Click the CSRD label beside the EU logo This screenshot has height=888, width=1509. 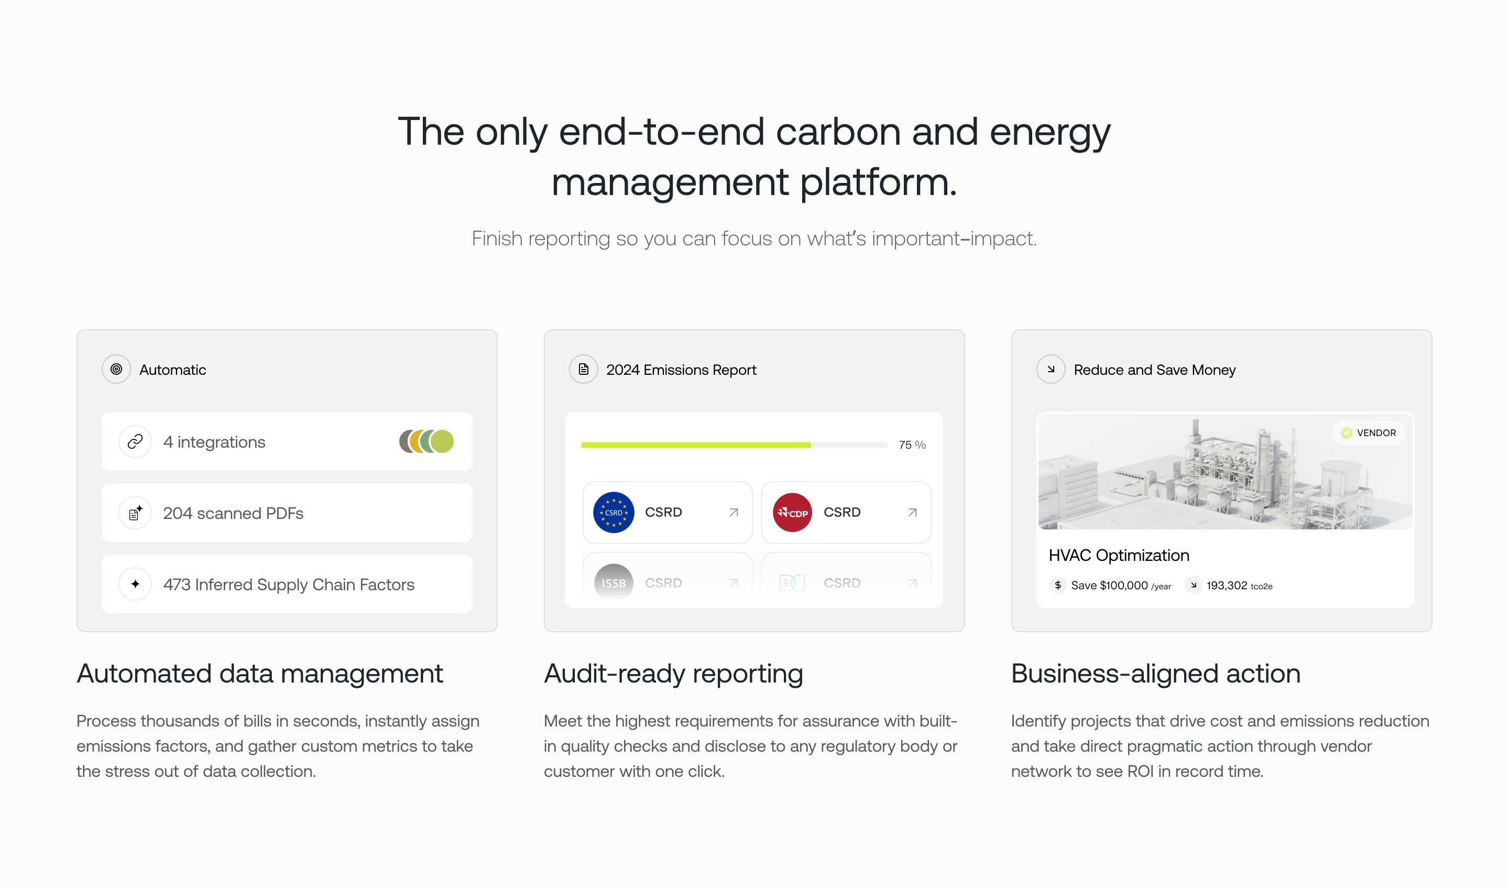pos(663,512)
